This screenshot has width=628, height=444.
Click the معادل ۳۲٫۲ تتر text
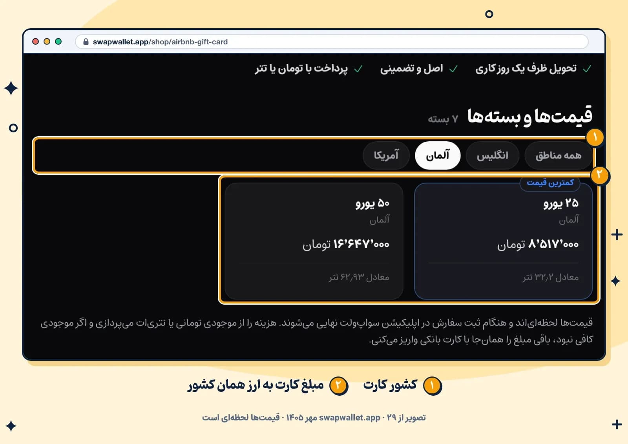pyautogui.click(x=550, y=278)
